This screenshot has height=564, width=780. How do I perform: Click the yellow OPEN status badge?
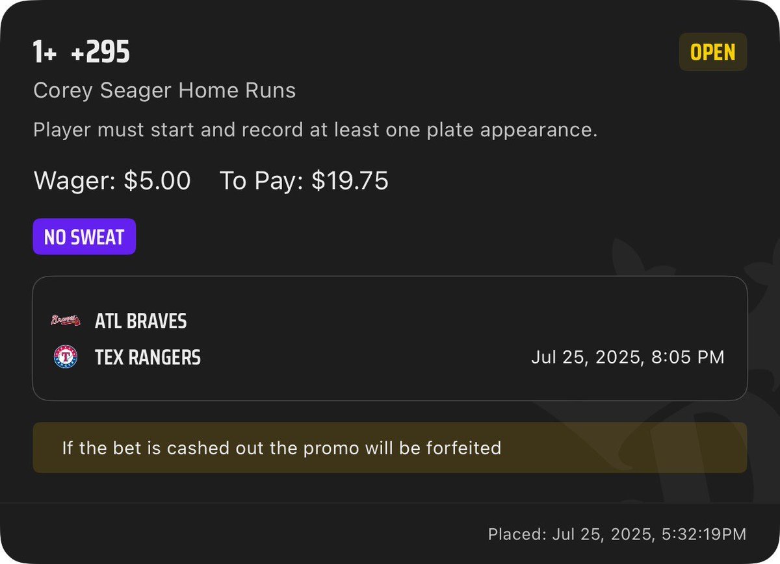[713, 52]
